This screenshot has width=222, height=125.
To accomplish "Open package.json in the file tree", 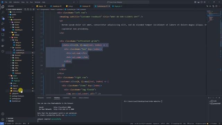I will click(x=16, y=99).
